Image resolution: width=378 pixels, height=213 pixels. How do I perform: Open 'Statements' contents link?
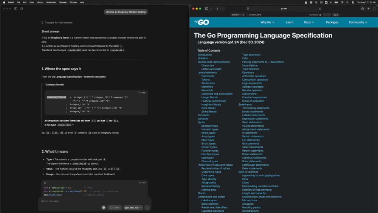(x=245, y=104)
